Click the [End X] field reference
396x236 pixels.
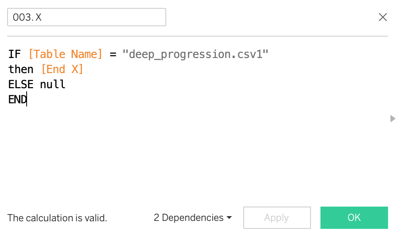[x=62, y=69]
